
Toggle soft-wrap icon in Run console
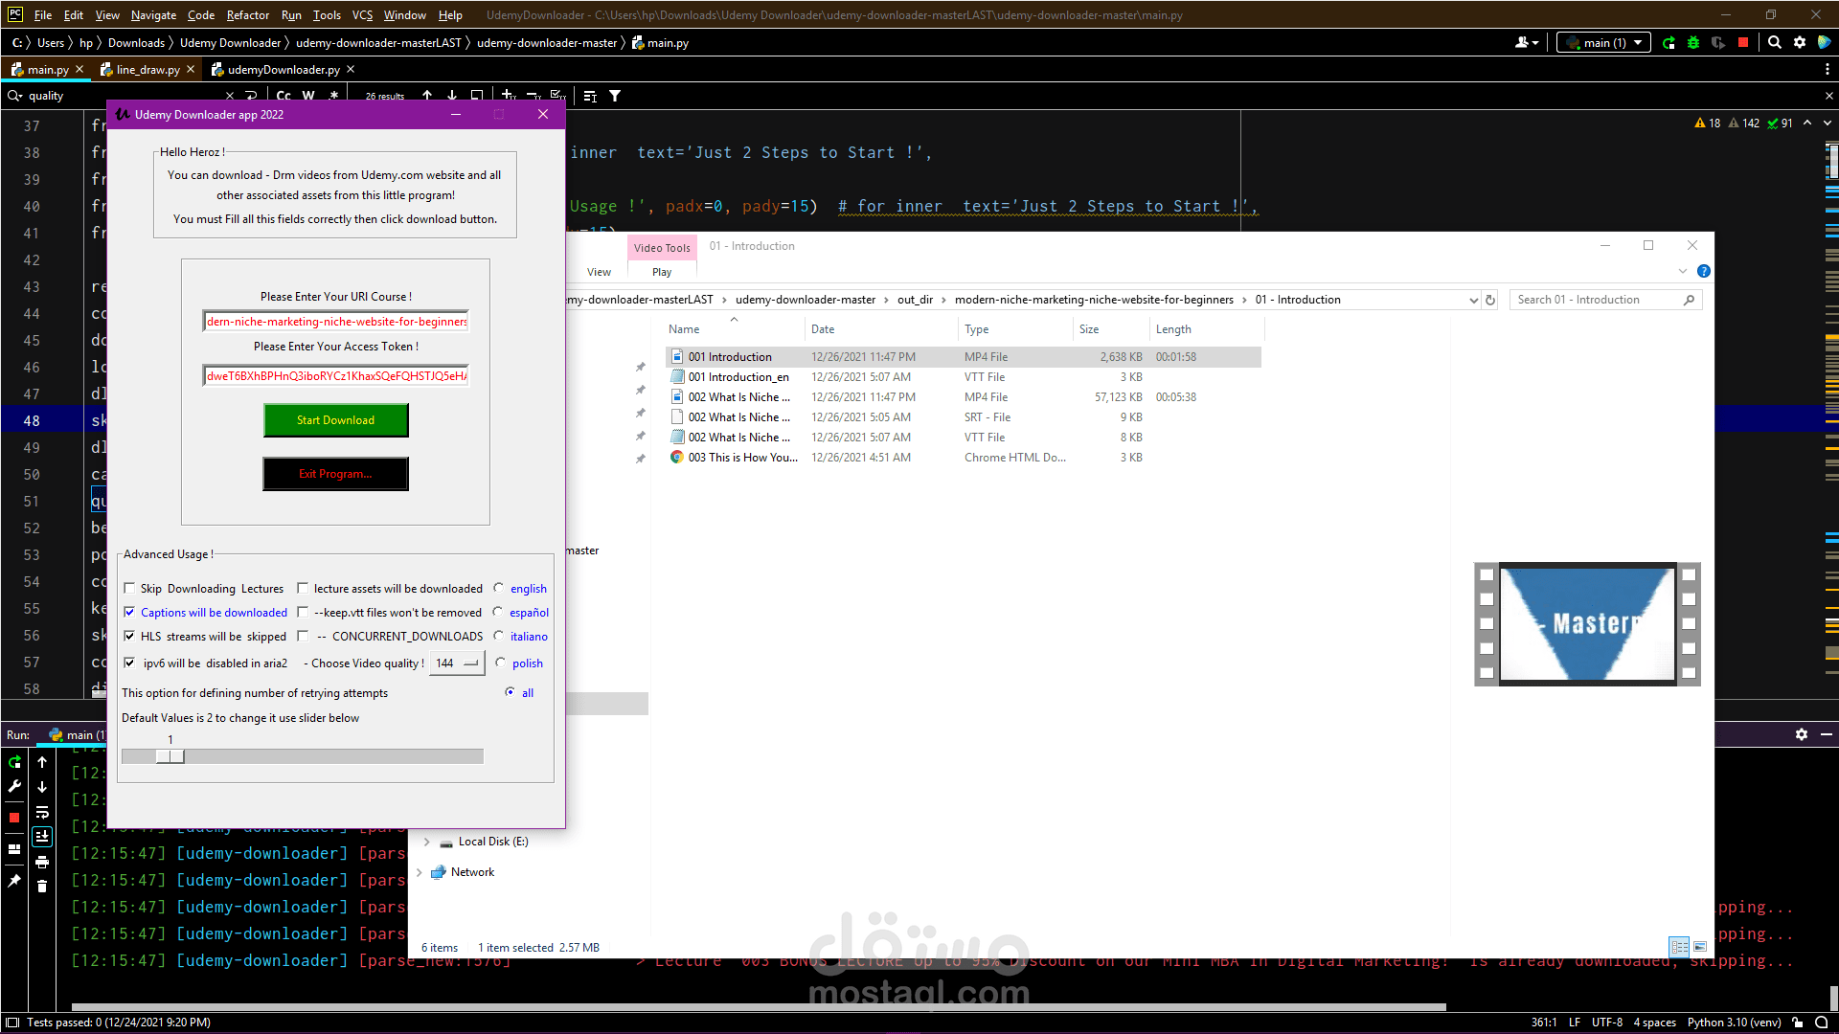pyautogui.click(x=42, y=813)
